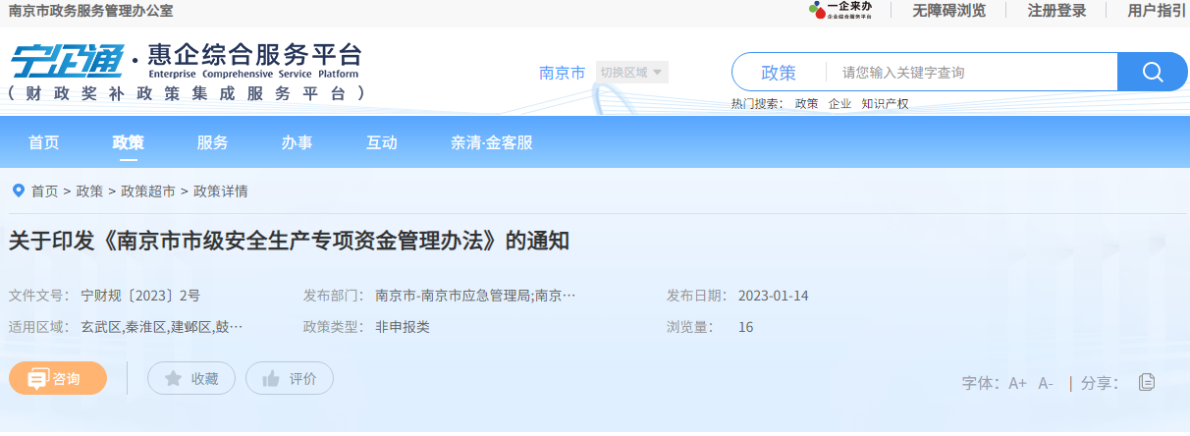Open the 政策 search category selector
Viewport: 1190px width, 436px height.
coord(779,73)
